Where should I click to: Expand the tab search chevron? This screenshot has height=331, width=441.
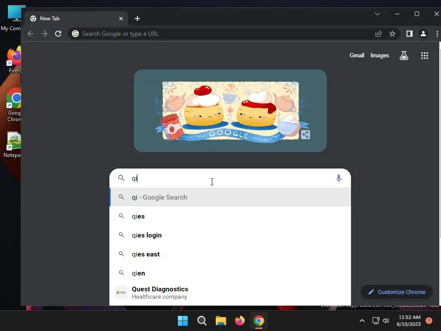click(x=377, y=14)
